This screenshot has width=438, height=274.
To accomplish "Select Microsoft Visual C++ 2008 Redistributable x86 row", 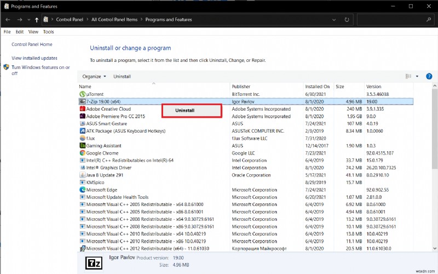I will click(246, 226).
